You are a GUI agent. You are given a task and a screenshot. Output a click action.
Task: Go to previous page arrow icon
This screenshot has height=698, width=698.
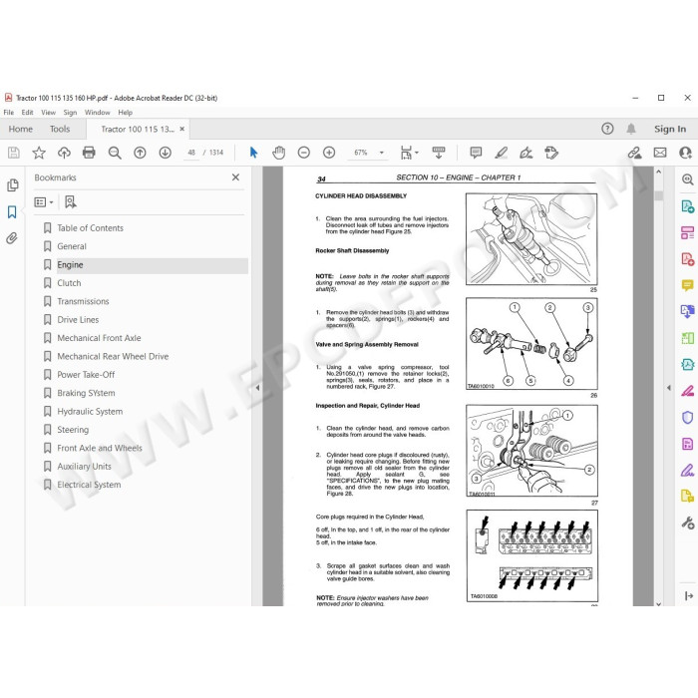[140, 153]
